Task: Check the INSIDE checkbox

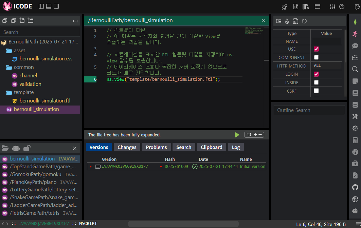Action: (x=316, y=82)
